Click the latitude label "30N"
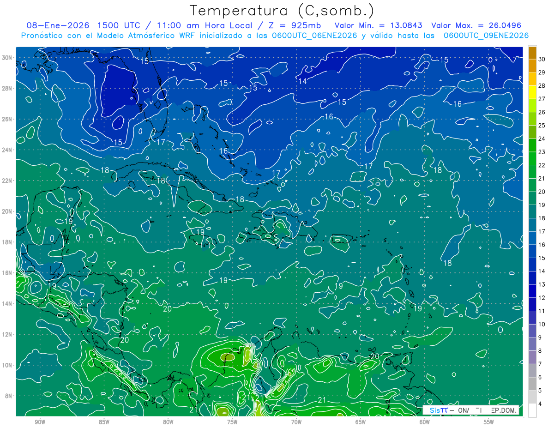The height and width of the screenshot is (428, 554). (x=7, y=58)
